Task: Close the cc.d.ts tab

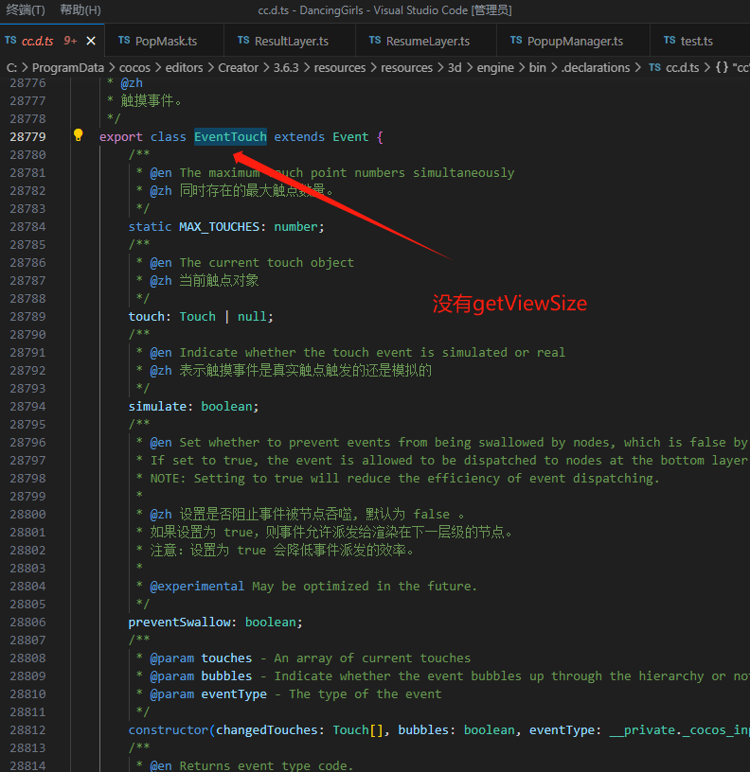Action: 91,41
